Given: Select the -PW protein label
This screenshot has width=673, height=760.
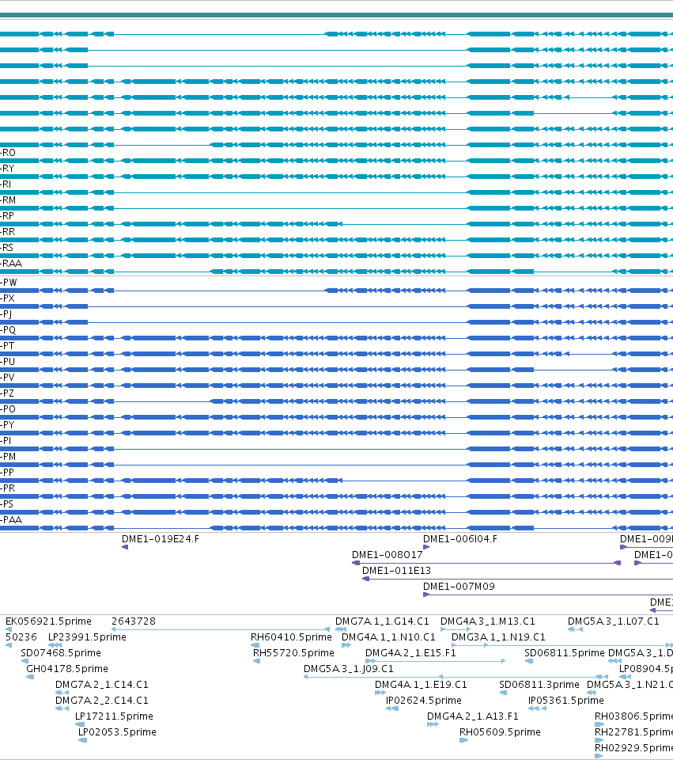Looking at the screenshot, I should tap(8, 283).
